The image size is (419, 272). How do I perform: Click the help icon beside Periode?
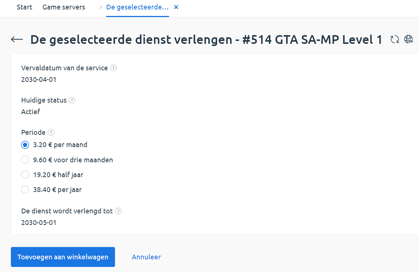point(51,133)
